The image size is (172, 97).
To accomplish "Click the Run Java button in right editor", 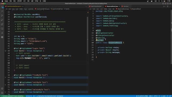I will 164,6.
